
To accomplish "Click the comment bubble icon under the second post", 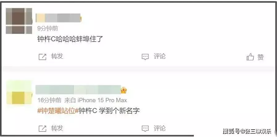I will coord(145,129).
